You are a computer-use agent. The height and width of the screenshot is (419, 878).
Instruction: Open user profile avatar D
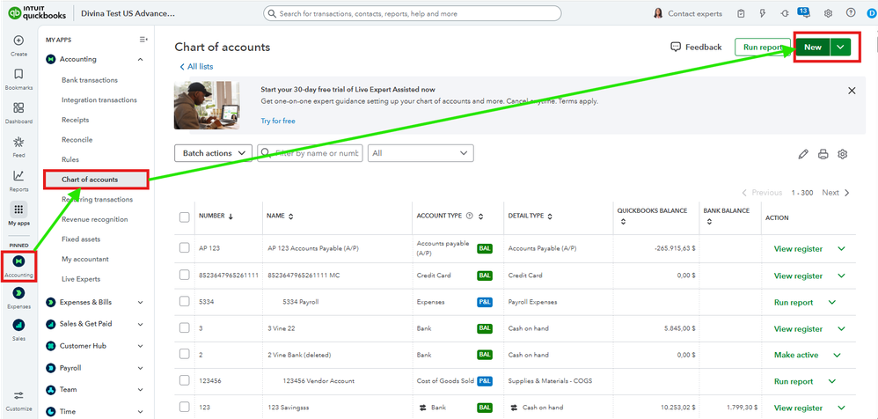870,13
